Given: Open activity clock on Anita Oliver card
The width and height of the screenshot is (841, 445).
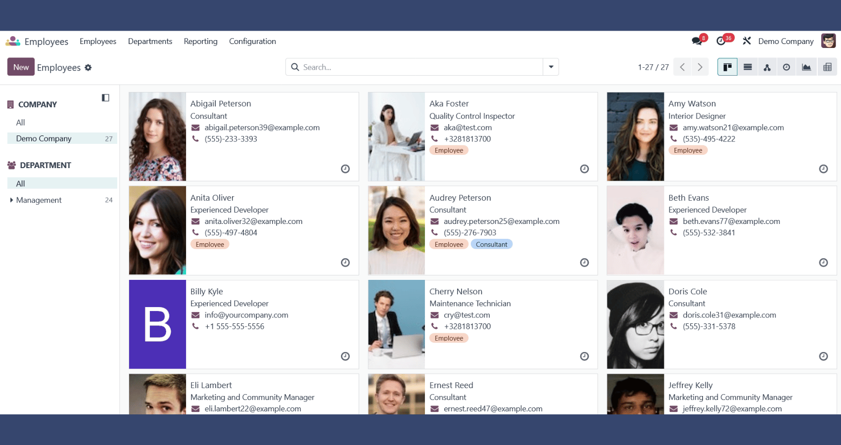Looking at the screenshot, I should pos(345,263).
